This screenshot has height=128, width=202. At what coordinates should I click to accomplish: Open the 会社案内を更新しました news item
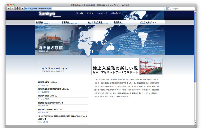click(47, 96)
